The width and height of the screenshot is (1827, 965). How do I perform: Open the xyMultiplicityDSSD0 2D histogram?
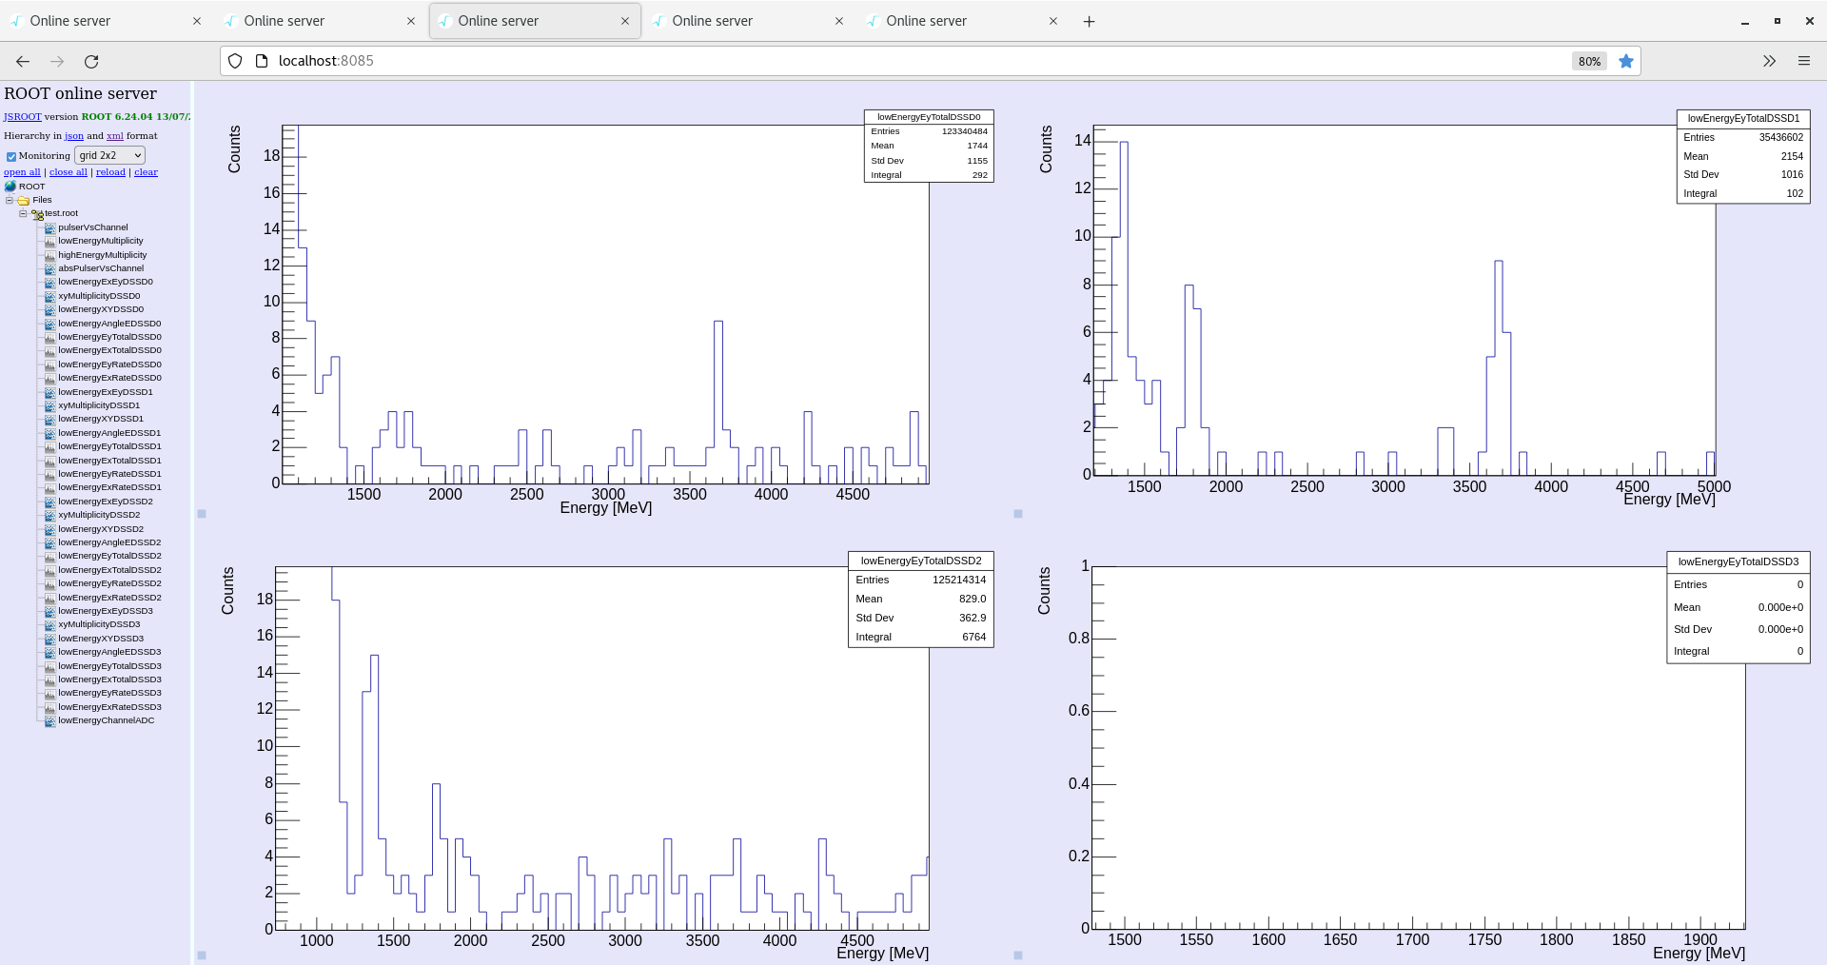99,296
